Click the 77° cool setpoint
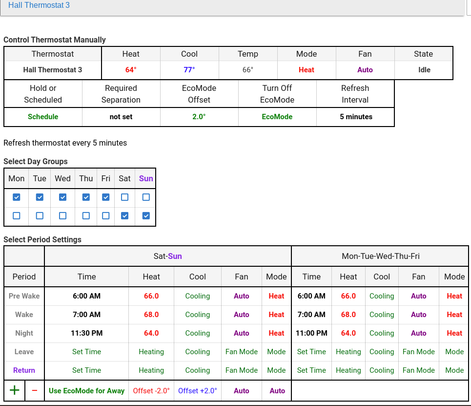471x406 pixels. [189, 69]
